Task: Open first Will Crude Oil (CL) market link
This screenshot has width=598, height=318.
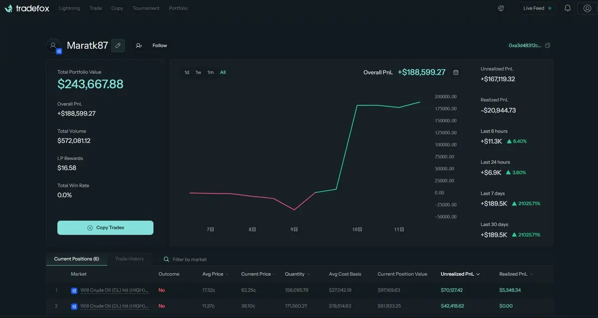Action: (115, 290)
